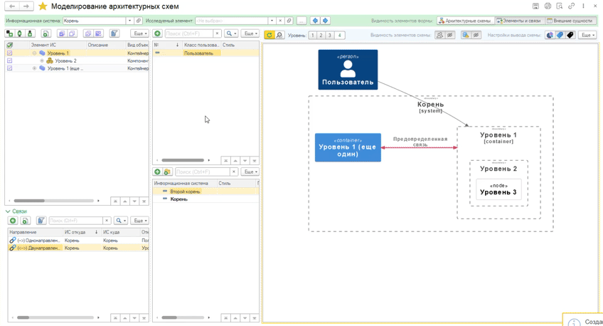Click the add child element icon above the tree
Image resolution: width=603 pixels, height=326 pixels.
9,33
